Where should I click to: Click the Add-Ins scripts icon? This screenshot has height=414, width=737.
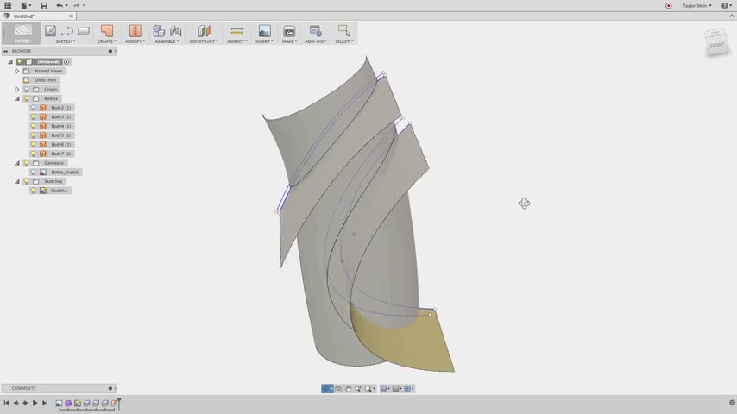(315, 31)
